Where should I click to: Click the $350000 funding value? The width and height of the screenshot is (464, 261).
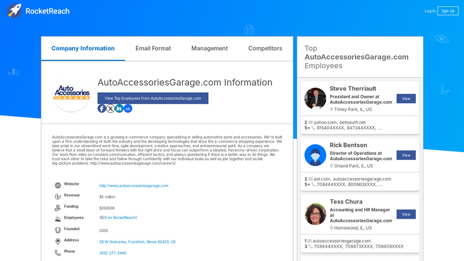[107, 208]
